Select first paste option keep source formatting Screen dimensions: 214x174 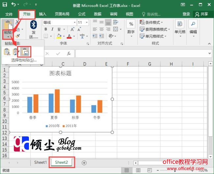point(7,52)
